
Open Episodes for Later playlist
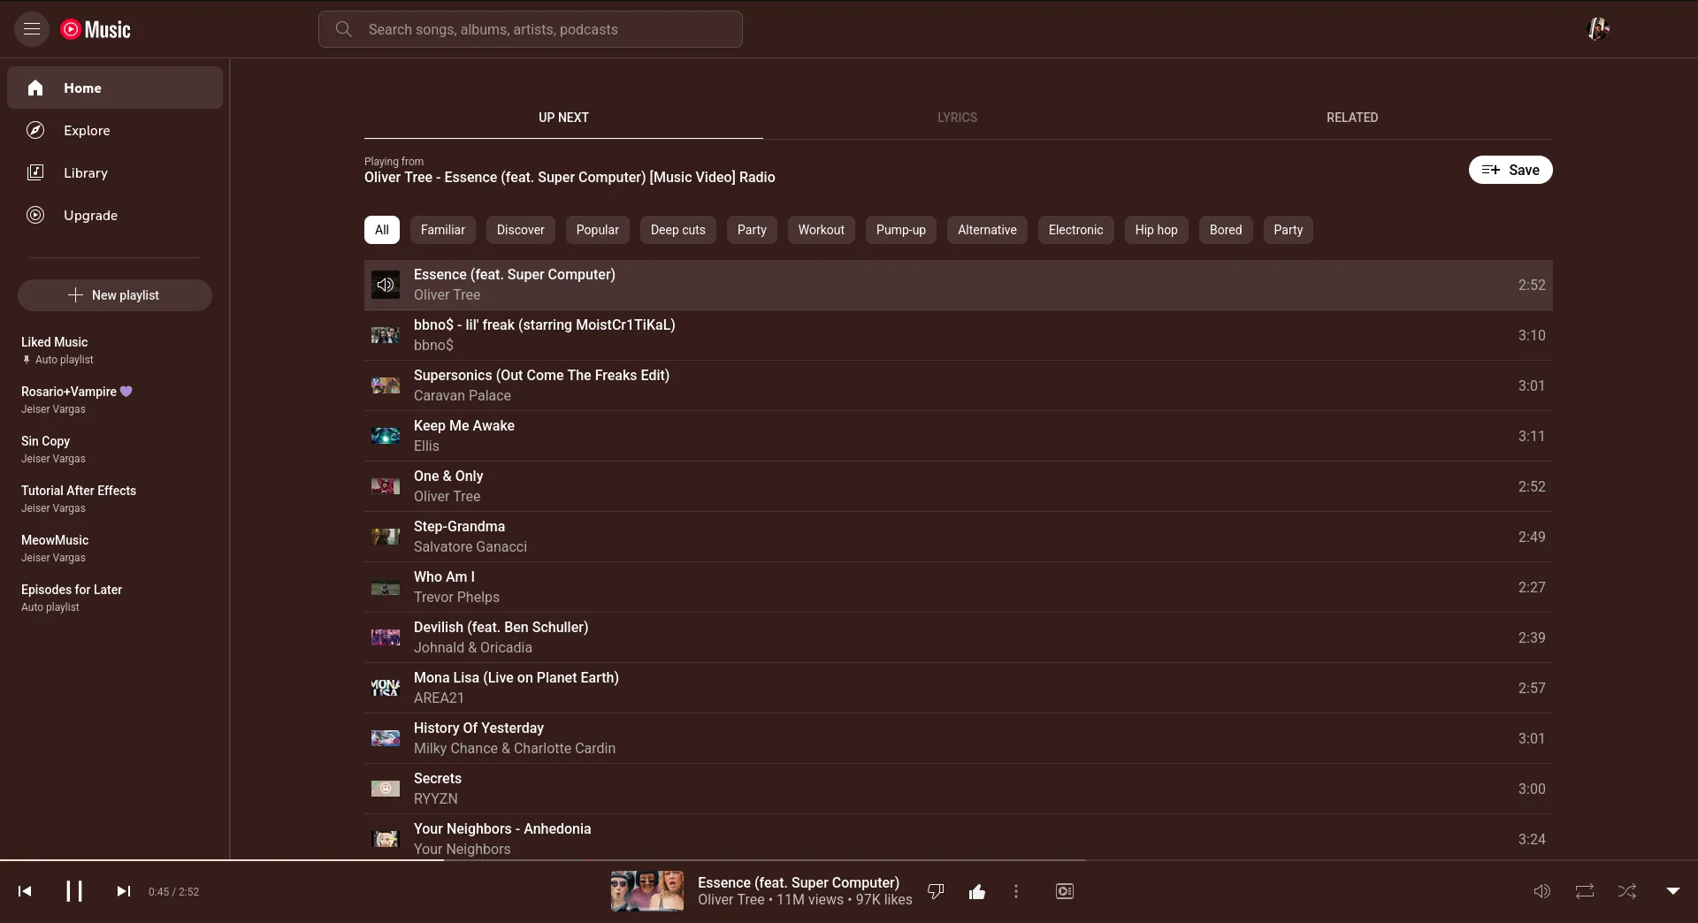coord(115,598)
